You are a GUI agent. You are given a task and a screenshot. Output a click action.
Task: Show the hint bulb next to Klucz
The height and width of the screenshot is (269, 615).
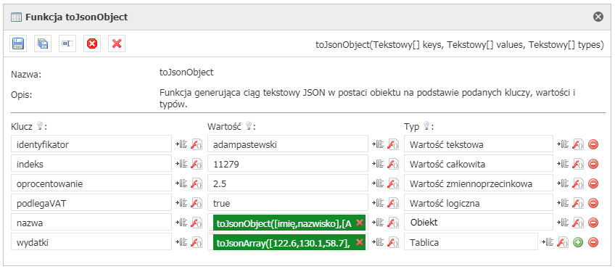coord(40,126)
